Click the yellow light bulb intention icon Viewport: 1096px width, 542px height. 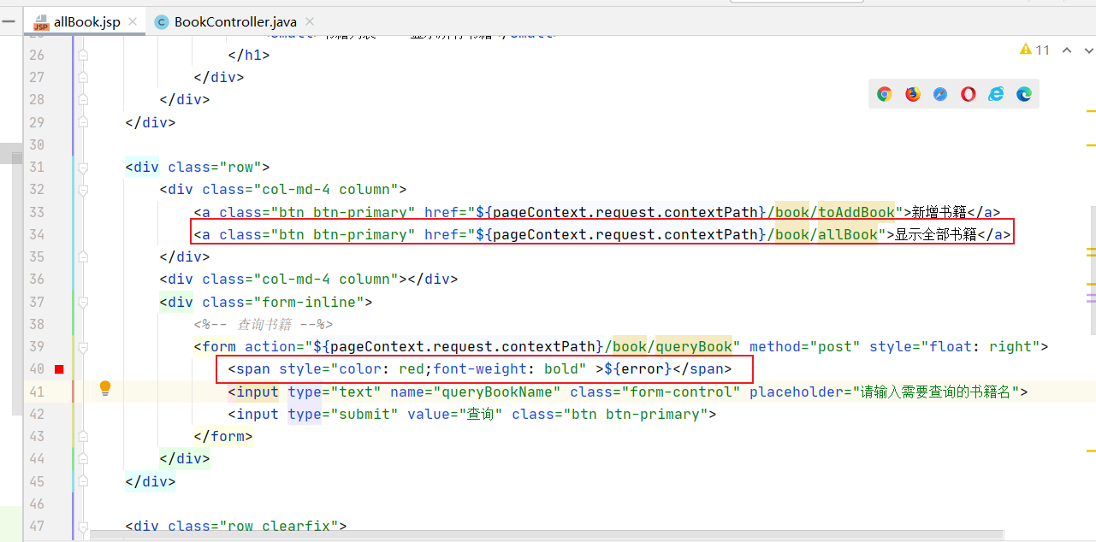[x=105, y=388]
